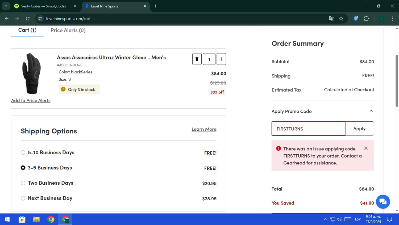Choose Two Business Days shipping option
This screenshot has width=399, height=225.
click(x=23, y=183)
